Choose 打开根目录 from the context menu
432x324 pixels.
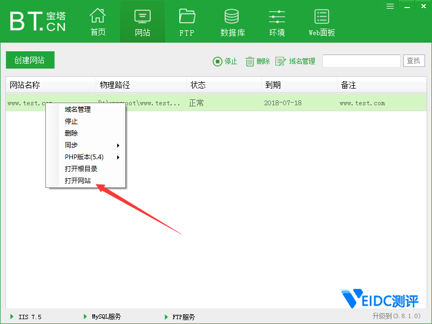81,169
